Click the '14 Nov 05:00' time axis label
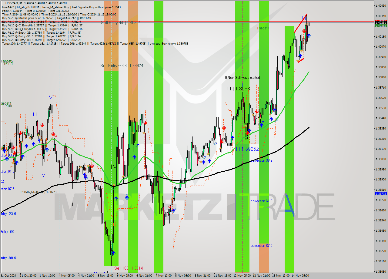388x279 pixels. 300,276
